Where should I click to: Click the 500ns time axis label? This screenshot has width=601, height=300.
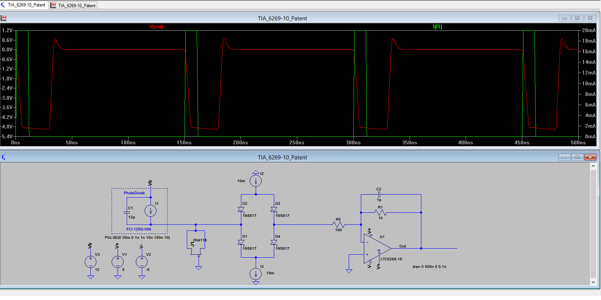578,143
